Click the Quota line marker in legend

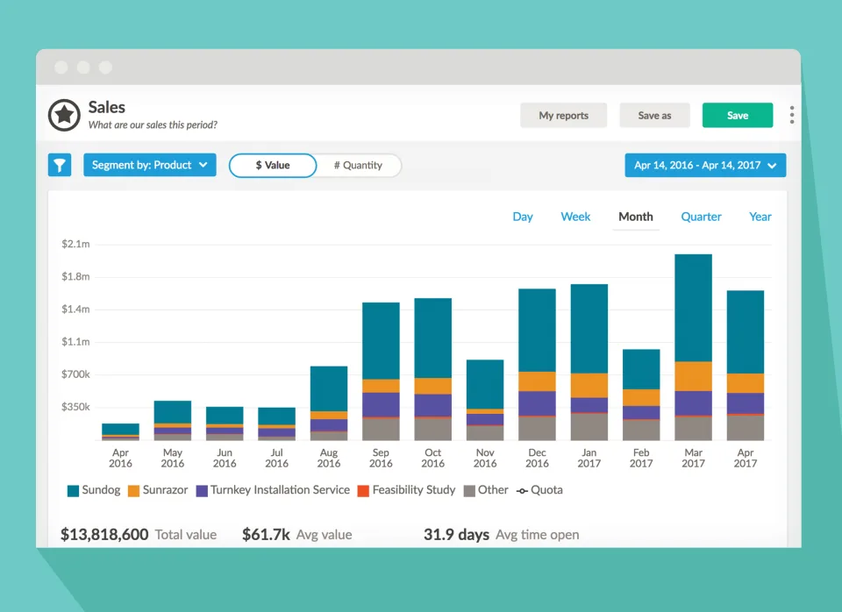(x=522, y=491)
